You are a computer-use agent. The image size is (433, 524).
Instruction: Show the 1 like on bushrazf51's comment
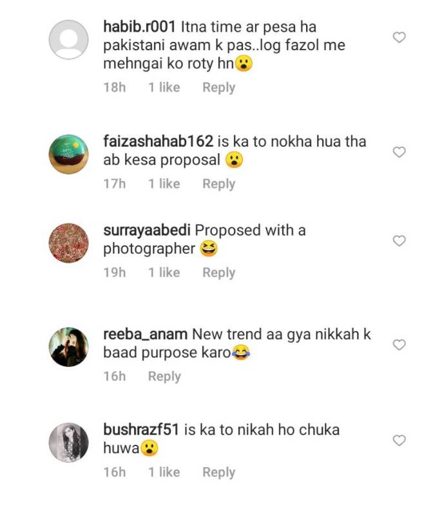[x=164, y=473]
